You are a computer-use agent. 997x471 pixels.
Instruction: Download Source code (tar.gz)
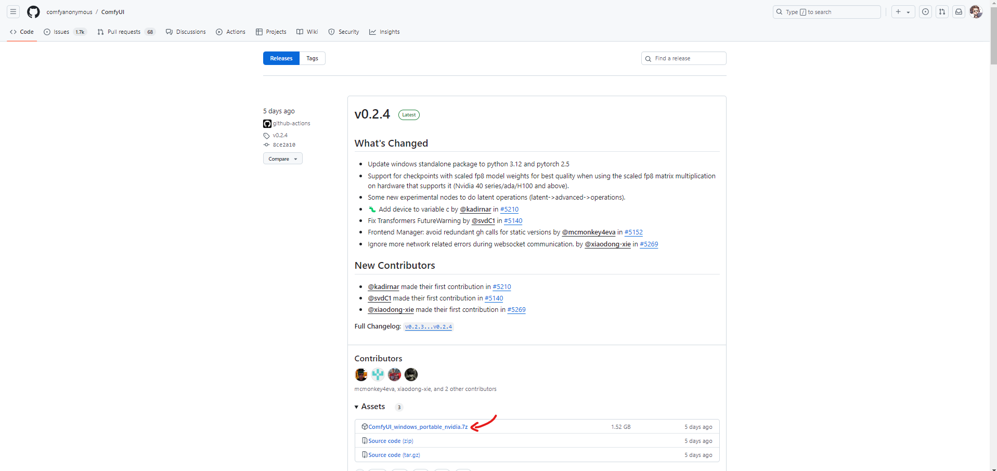click(x=394, y=455)
